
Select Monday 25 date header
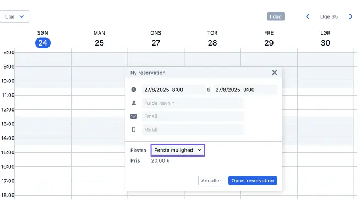[99, 40]
